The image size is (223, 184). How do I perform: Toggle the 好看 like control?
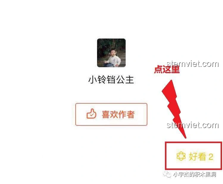pyautogui.click(x=195, y=156)
